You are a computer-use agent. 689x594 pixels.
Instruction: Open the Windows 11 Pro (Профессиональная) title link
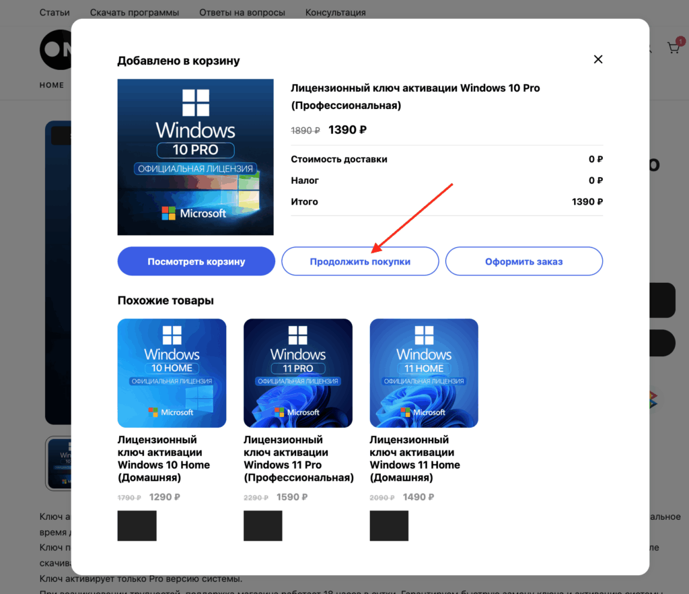(298, 459)
